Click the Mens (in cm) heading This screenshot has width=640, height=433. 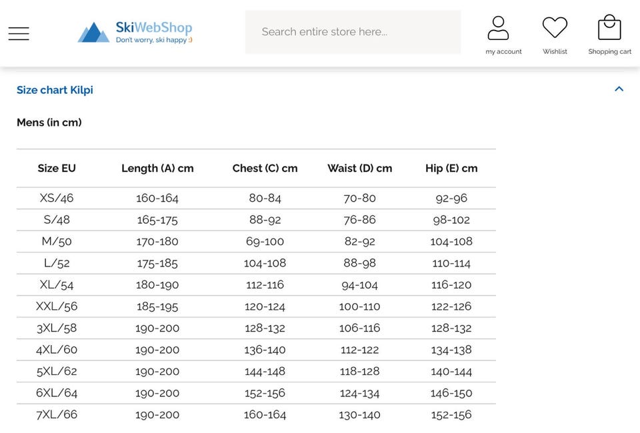(x=49, y=123)
